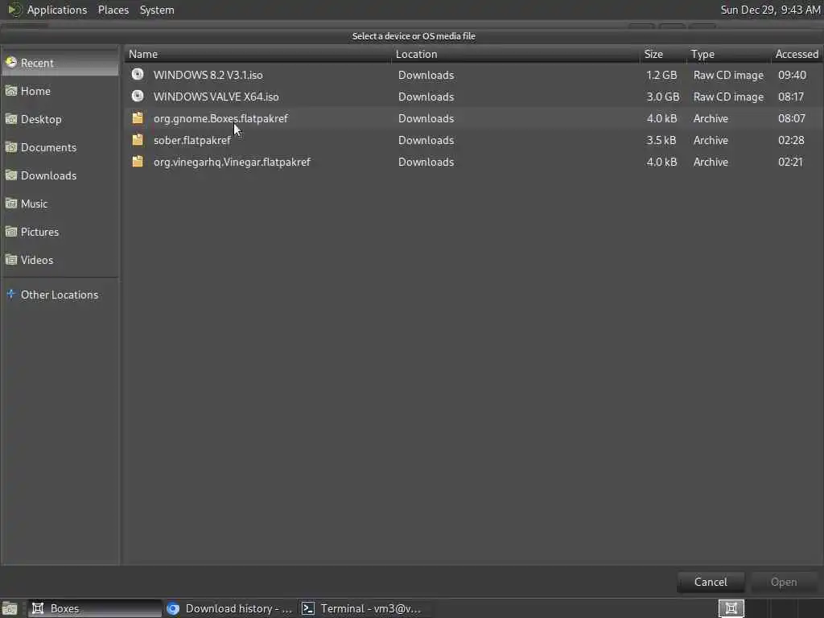Click the Boxes tray icon at bottom right
824x618 pixels.
pos(731,608)
